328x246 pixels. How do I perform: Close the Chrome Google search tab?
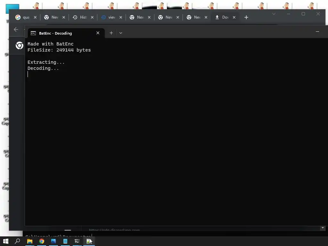click(x=35, y=17)
